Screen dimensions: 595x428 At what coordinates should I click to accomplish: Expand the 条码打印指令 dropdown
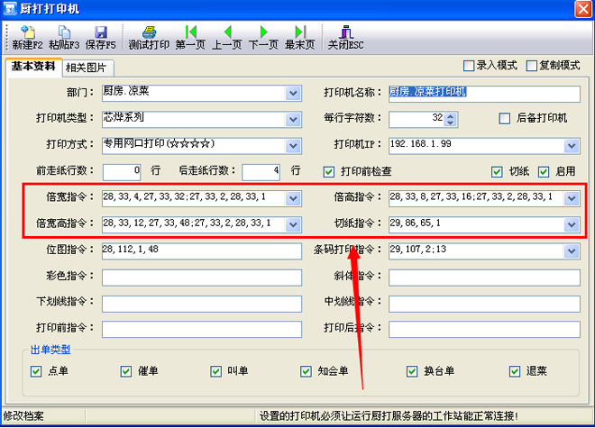[x=572, y=250]
